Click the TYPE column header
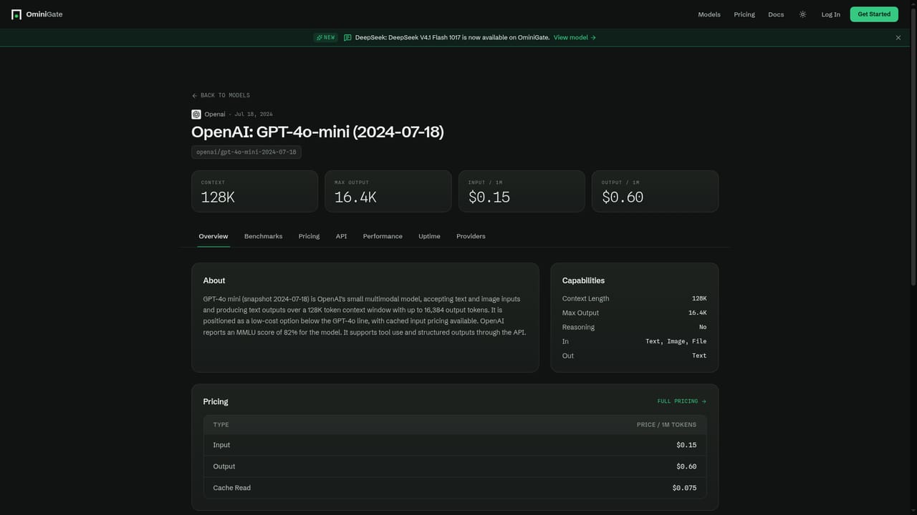 tap(221, 425)
